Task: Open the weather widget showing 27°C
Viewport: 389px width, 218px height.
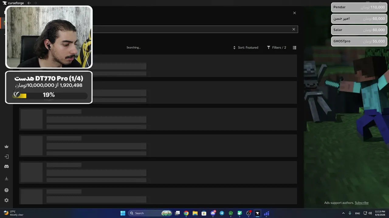Action: 14,213
